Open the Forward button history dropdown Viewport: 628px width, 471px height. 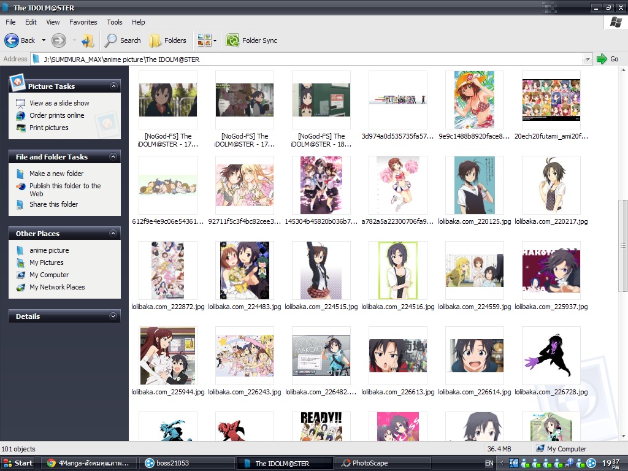(x=74, y=40)
